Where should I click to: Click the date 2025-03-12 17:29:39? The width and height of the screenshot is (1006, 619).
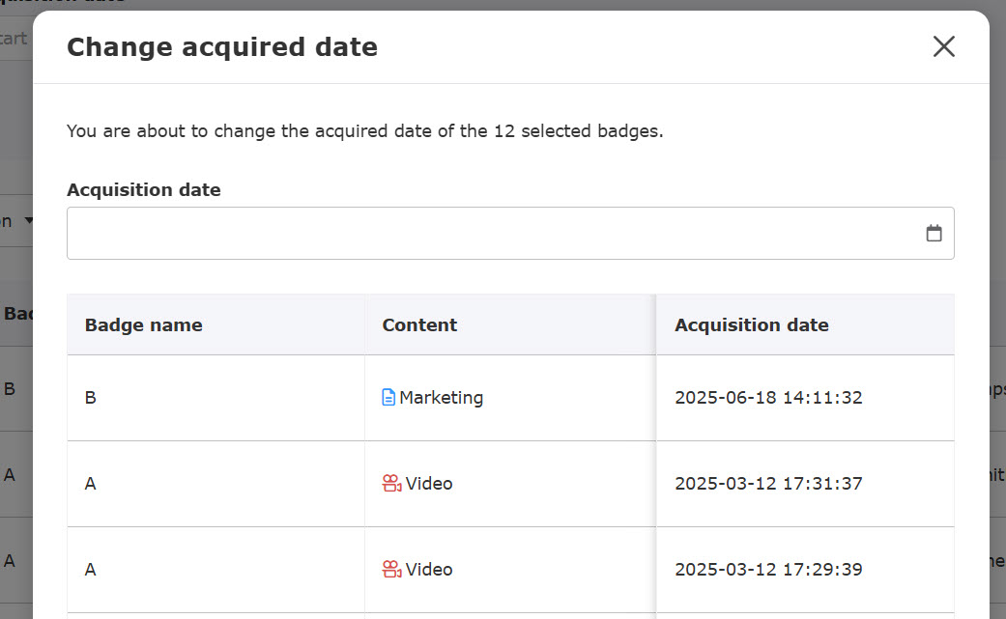click(x=768, y=569)
